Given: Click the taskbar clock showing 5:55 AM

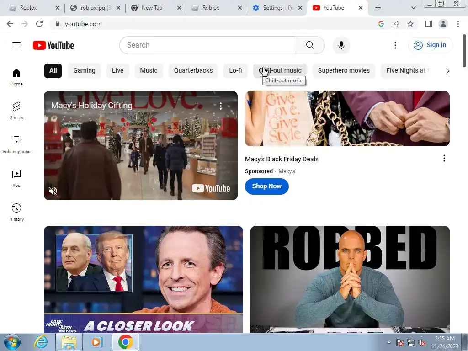Looking at the screenshot, I should [x=445, y=342].
